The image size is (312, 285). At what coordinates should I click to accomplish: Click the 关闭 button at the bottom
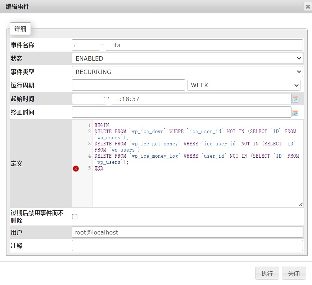coord(294,273)
